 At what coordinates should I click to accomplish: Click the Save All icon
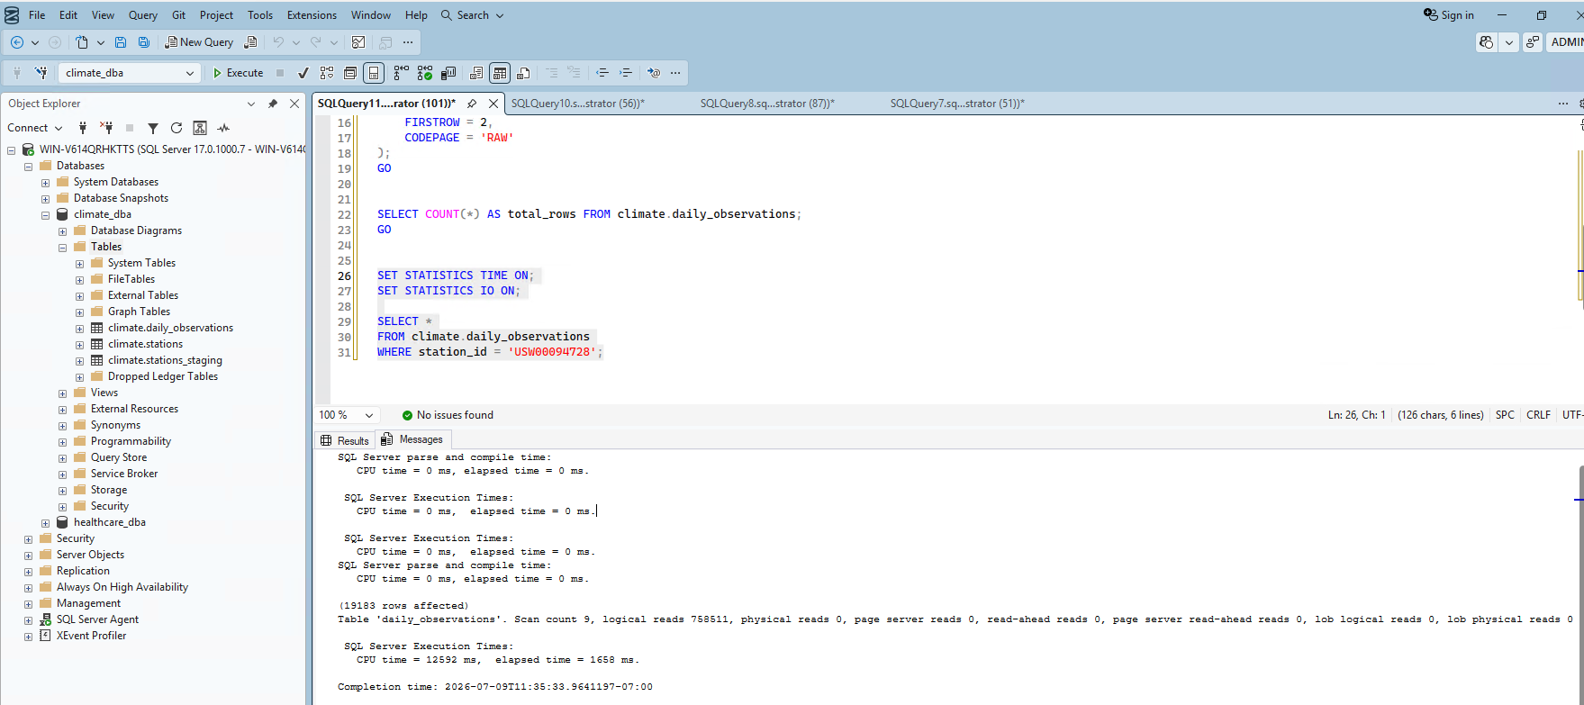(x=144, y=42)
